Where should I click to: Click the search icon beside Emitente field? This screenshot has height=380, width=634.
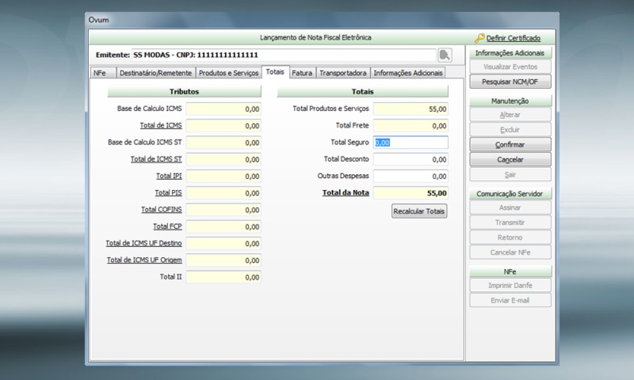[x=445, y=55]
